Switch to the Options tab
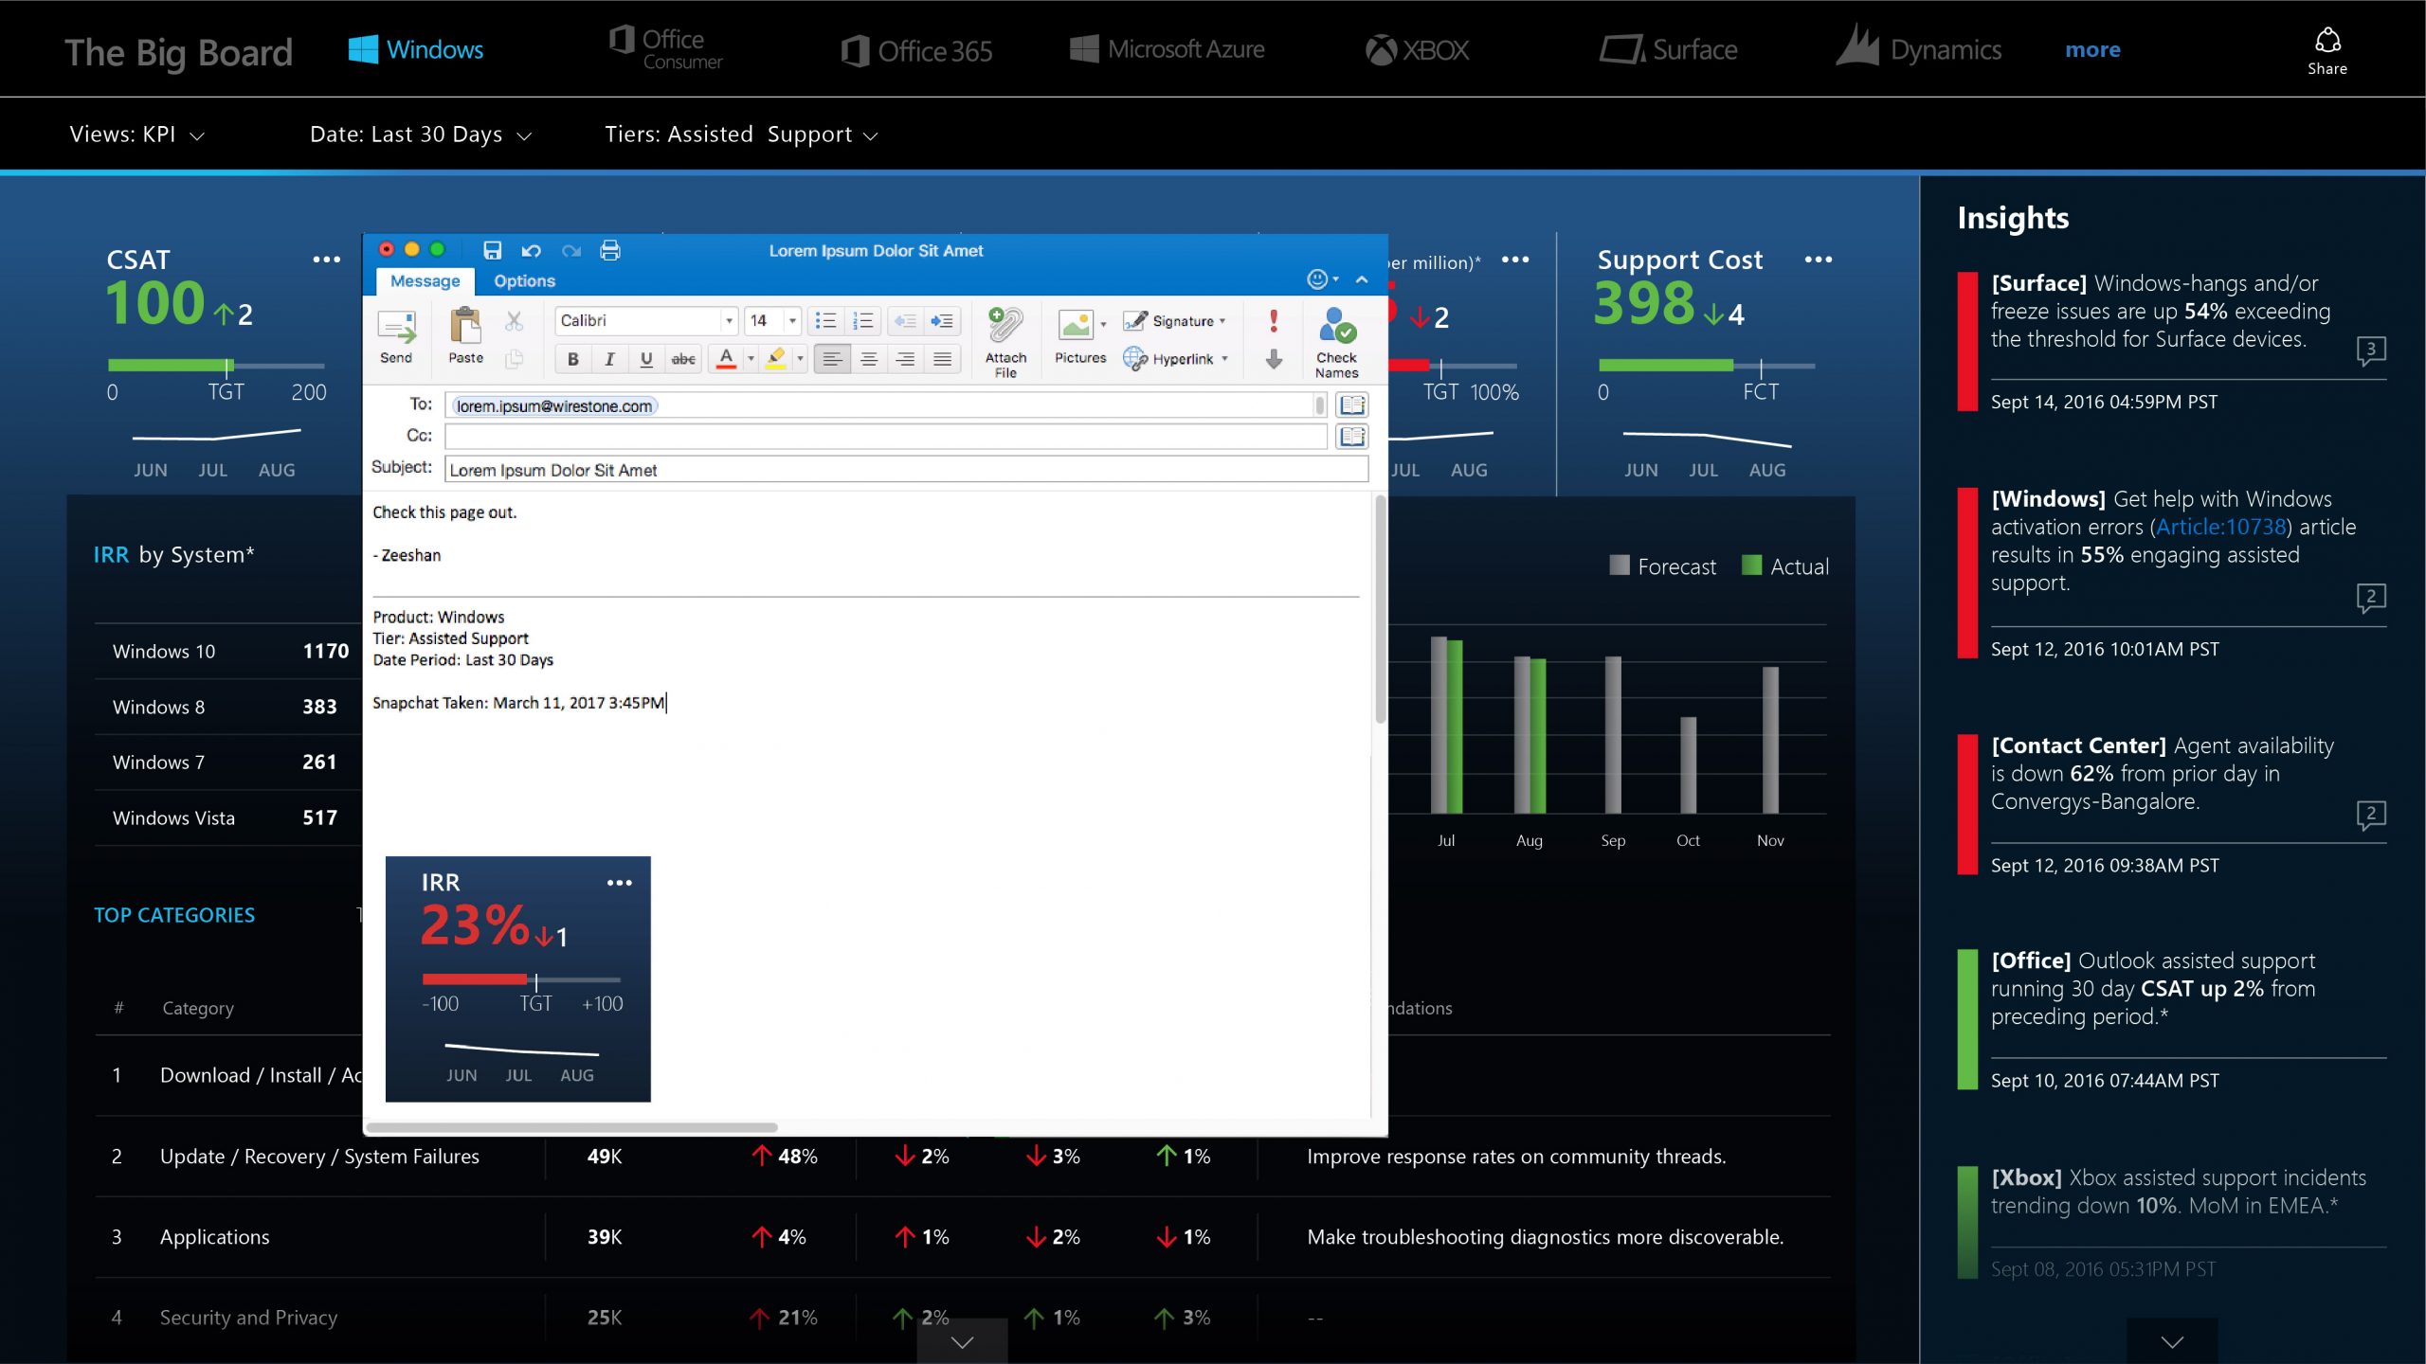The image size is (2426, 1364). pos(524,281)
